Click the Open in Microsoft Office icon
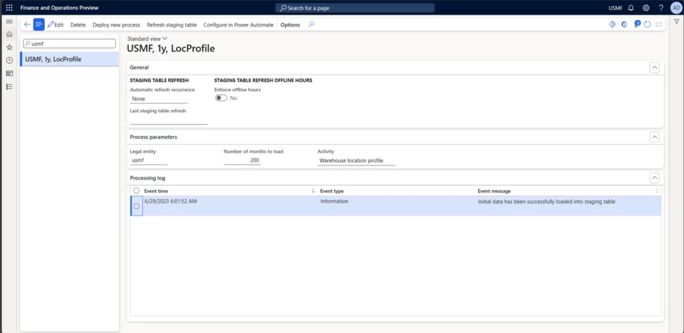This screenshot has height=333, width=684. pos(625,25)
